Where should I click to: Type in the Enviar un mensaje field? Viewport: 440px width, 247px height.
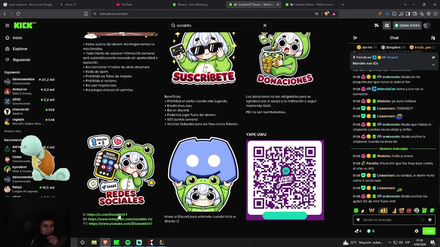point(394,220)
